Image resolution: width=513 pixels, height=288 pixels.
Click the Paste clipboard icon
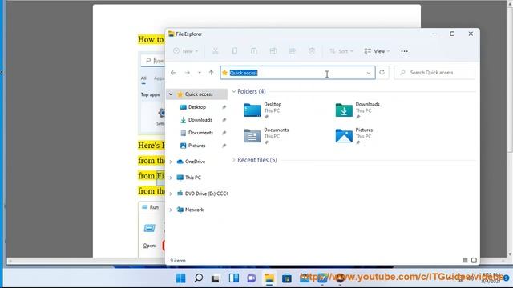click(254, 51)
